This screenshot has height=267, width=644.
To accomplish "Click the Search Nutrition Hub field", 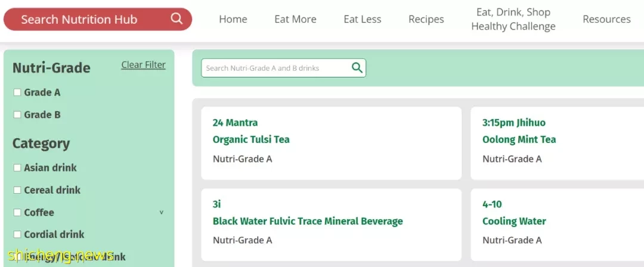I will pyautogui.click(x=98, y=19).
